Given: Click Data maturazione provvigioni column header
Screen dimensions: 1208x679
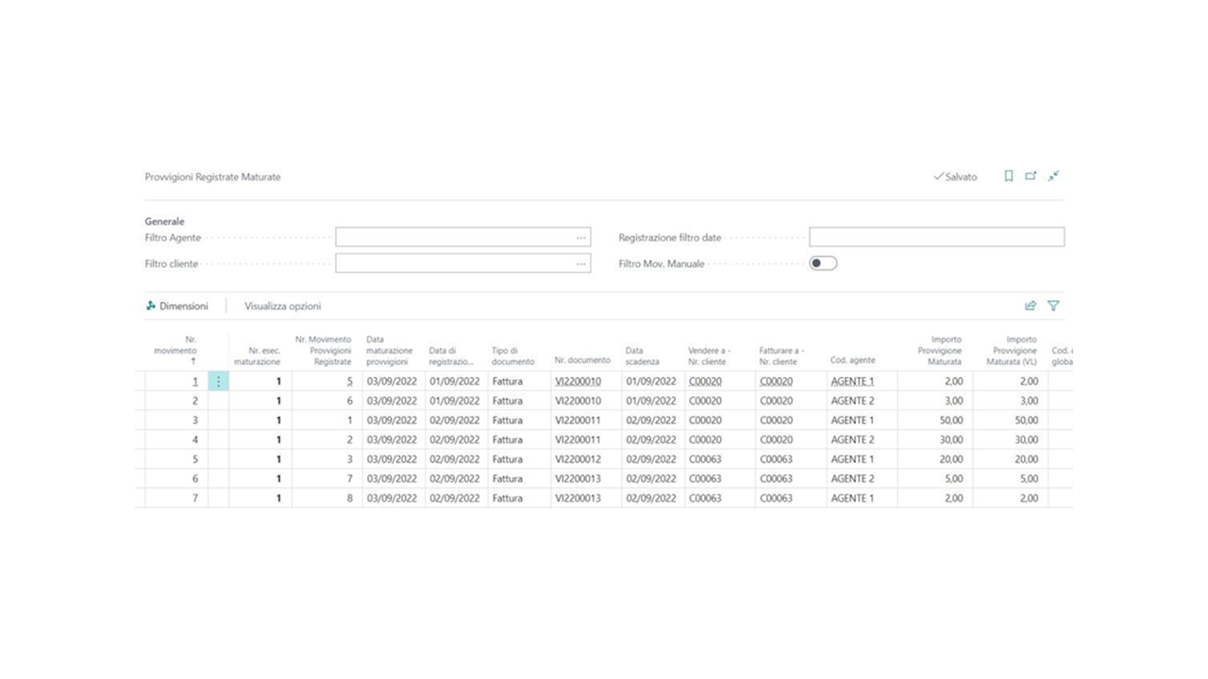Looking at the screenshot, I should 388,350.
